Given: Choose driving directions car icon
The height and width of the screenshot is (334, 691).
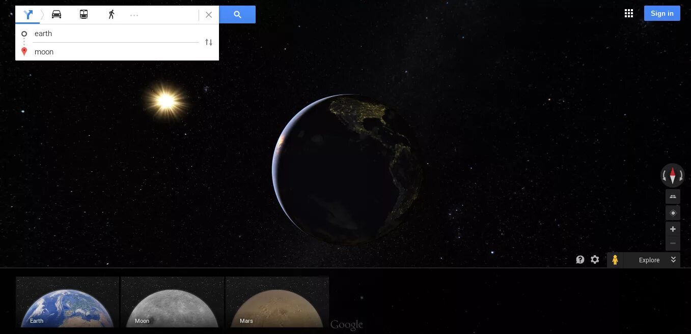Looking at the screenshot, I should (x=57, y=15).
